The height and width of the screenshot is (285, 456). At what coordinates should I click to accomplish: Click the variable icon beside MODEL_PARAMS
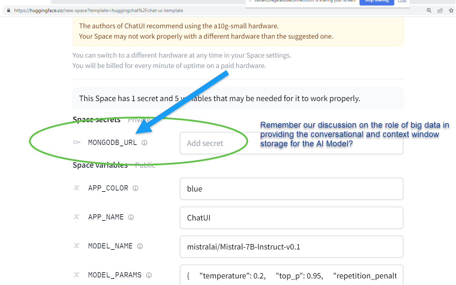coord(77,275)
